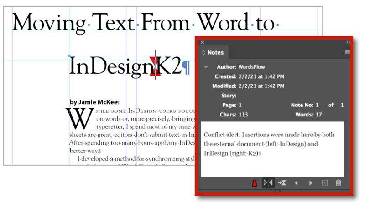Image resolution: width=365 pixels, height=207 pixels.
Task: Click the Created date '2/2/21 at 1:42 PM'
Action: click(261, 76)
